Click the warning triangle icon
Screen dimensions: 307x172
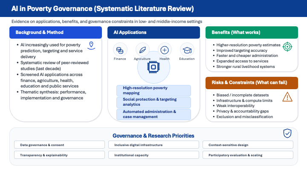287,97
